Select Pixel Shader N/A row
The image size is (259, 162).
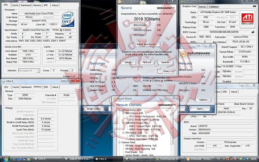(x=134, y=152)
